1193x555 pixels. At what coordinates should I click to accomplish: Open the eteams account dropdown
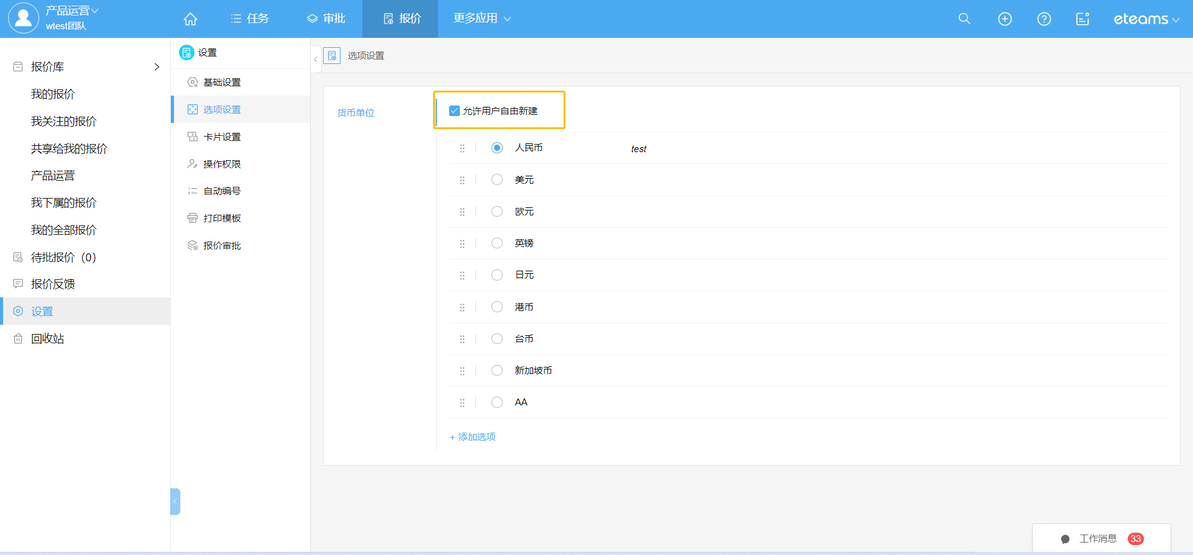(x=1146, y=19)
